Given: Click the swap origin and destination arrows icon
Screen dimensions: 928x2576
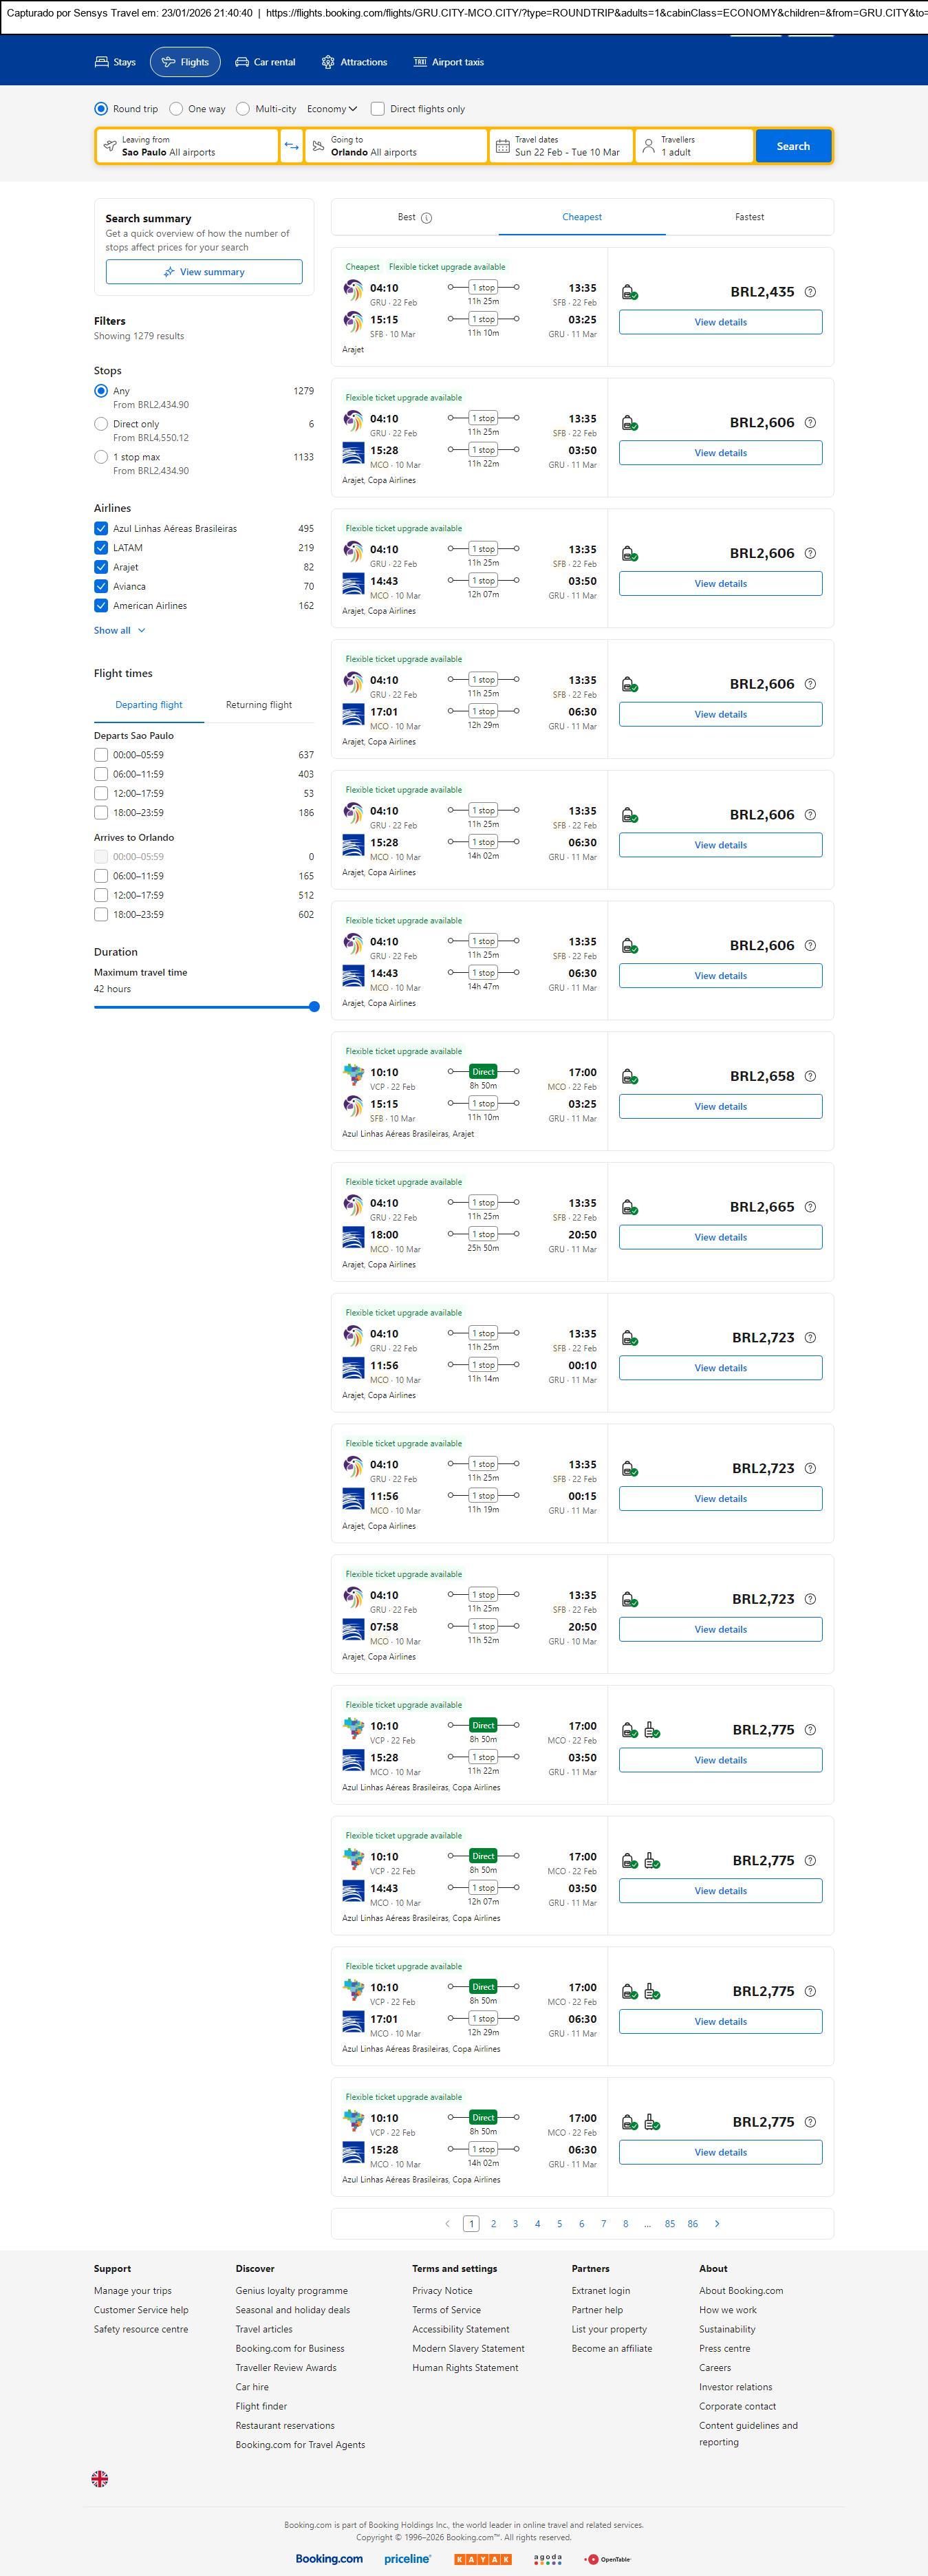Looking at the screenshot, I should click(291, 146).
